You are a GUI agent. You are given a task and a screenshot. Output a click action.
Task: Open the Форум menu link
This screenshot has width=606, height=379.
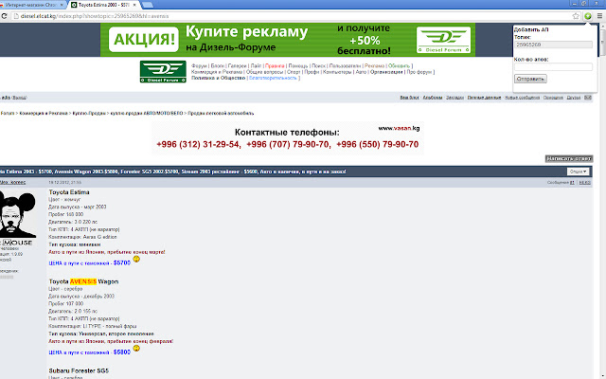pos(199,66)
